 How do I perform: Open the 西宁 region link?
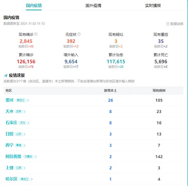click(x=9, y=145)
